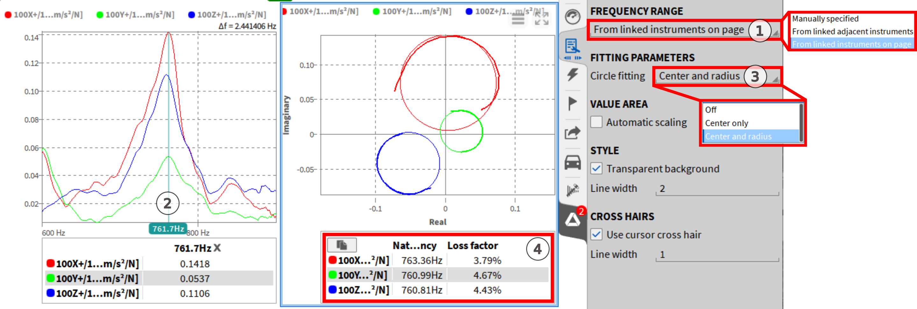Toggle Use cursor cross hair checkbox

click(x=596, y=234)
